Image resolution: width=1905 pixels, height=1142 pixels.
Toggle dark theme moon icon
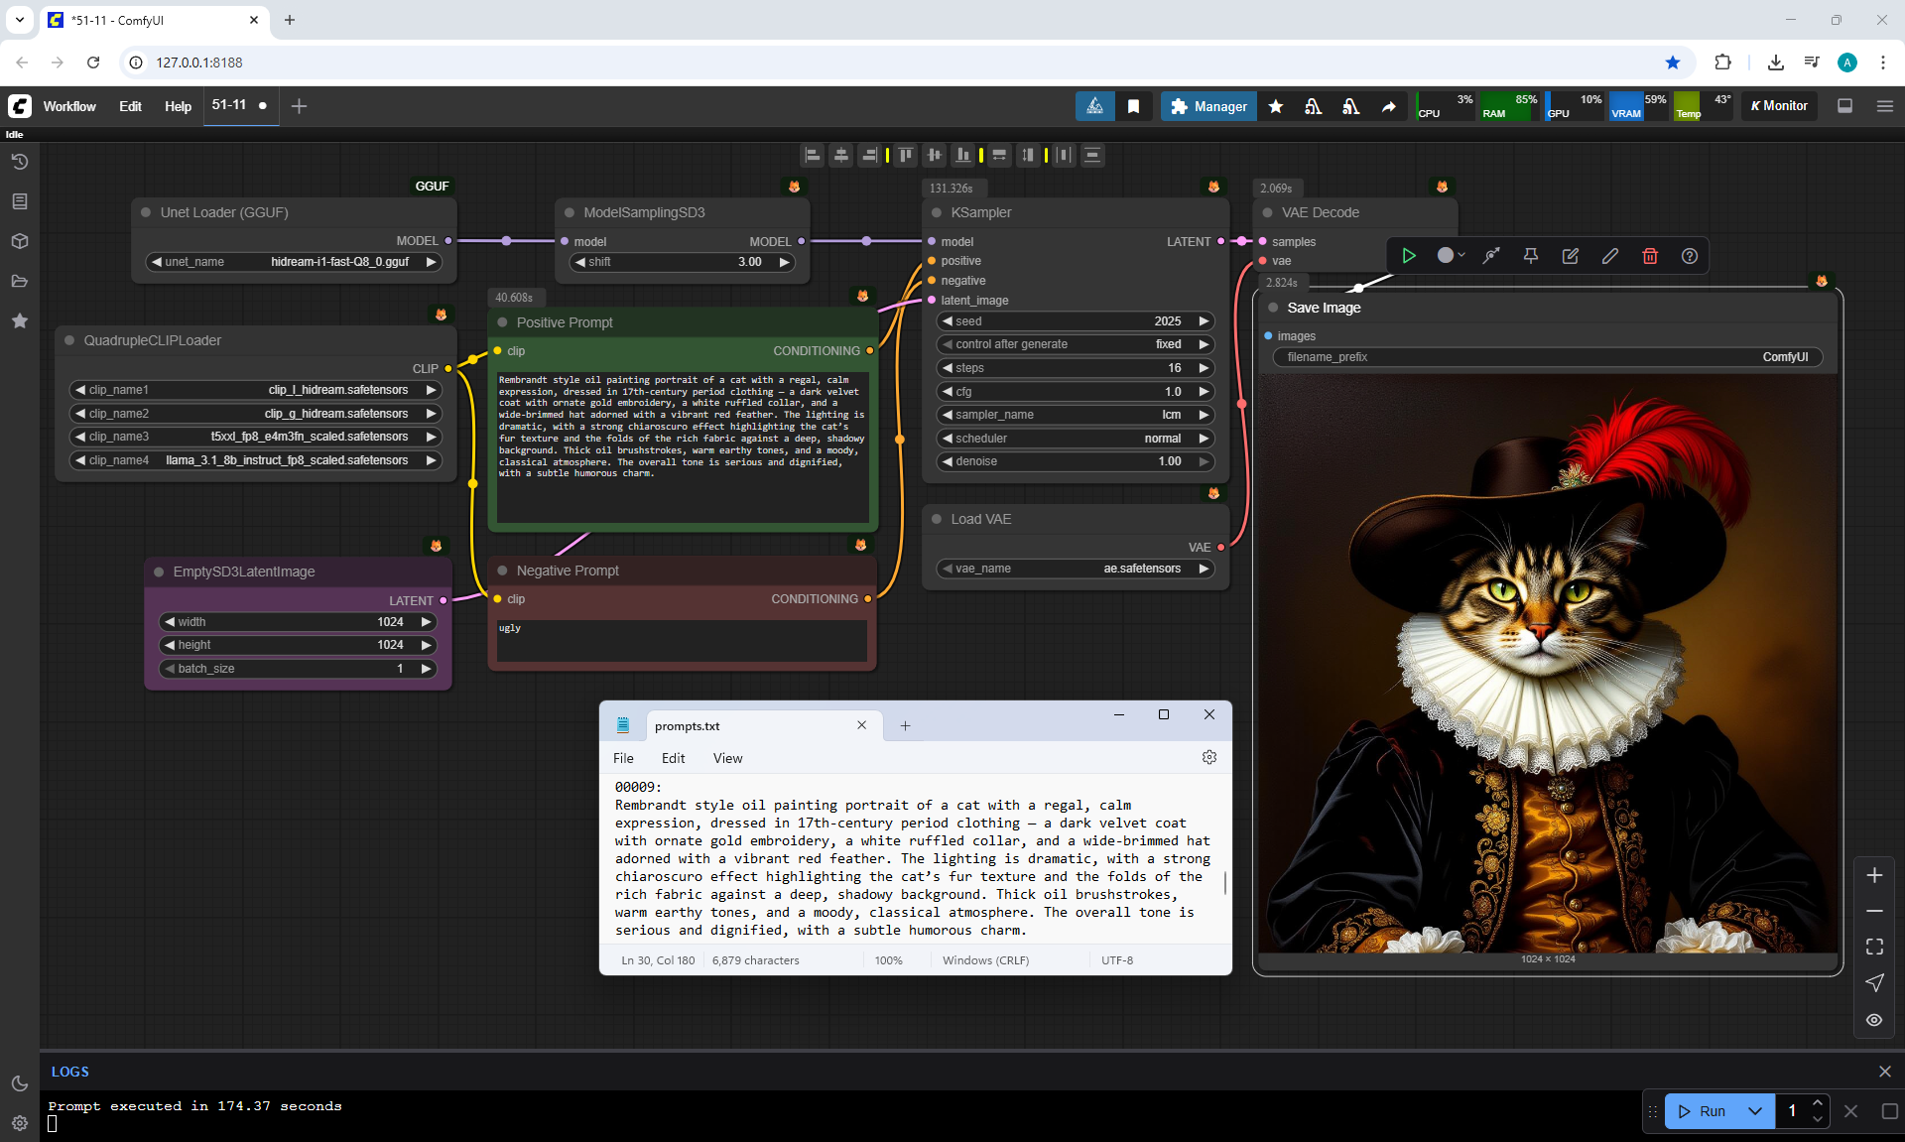point(19,1083)
